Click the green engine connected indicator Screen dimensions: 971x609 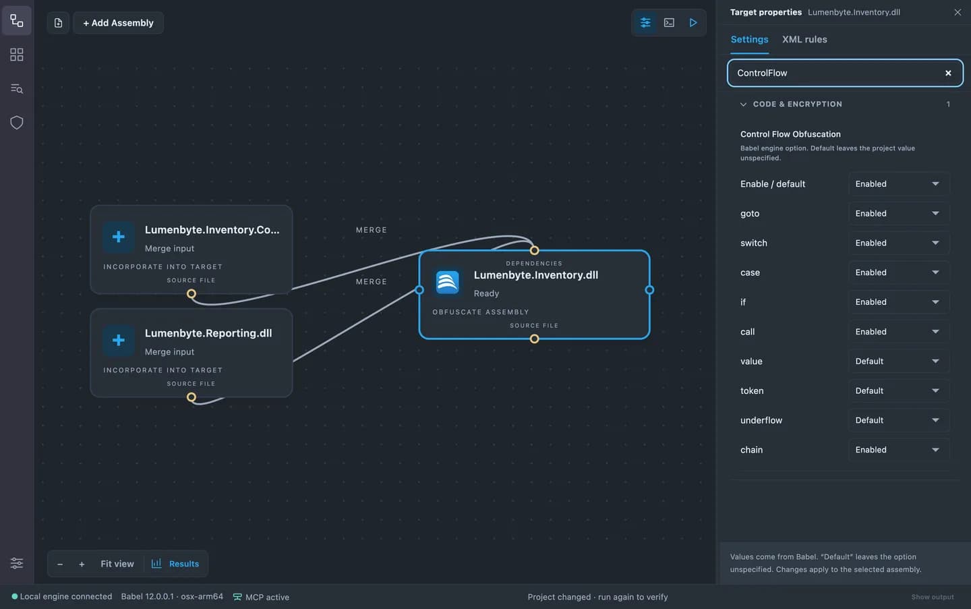[15, 596]
